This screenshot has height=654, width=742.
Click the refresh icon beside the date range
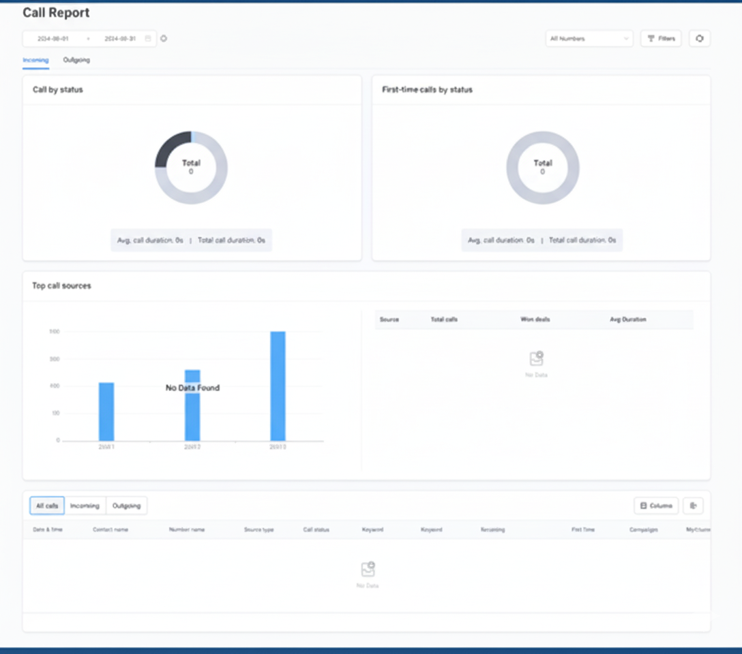coord(164,39)
